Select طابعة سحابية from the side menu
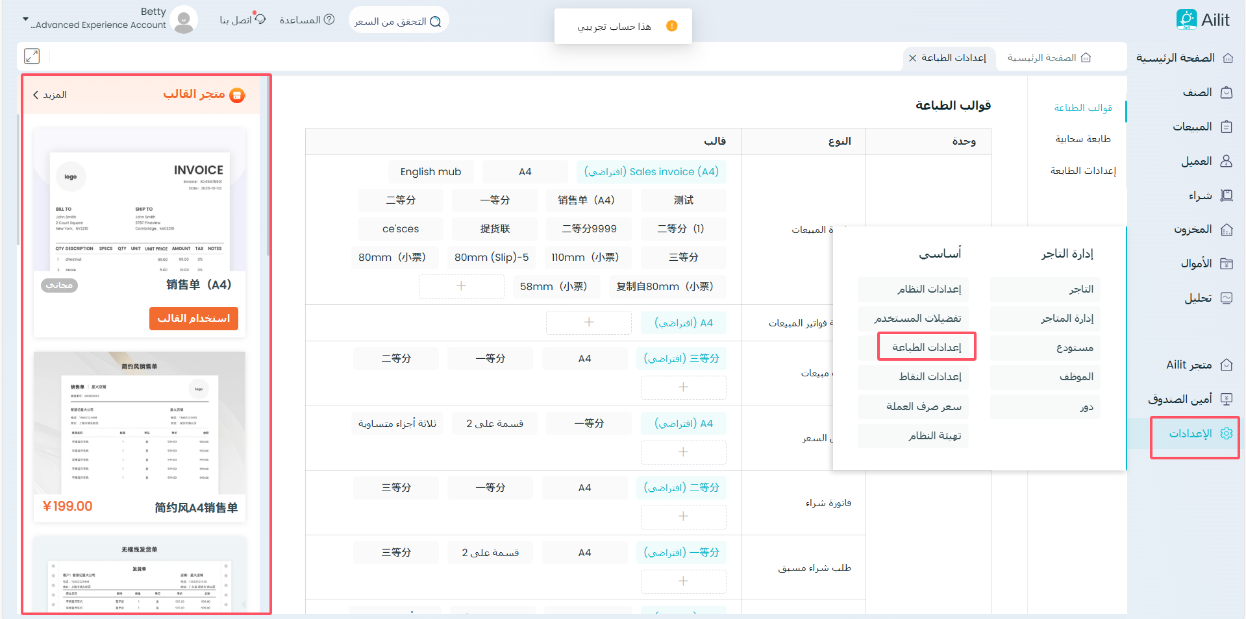 [x=1082, y=139]
